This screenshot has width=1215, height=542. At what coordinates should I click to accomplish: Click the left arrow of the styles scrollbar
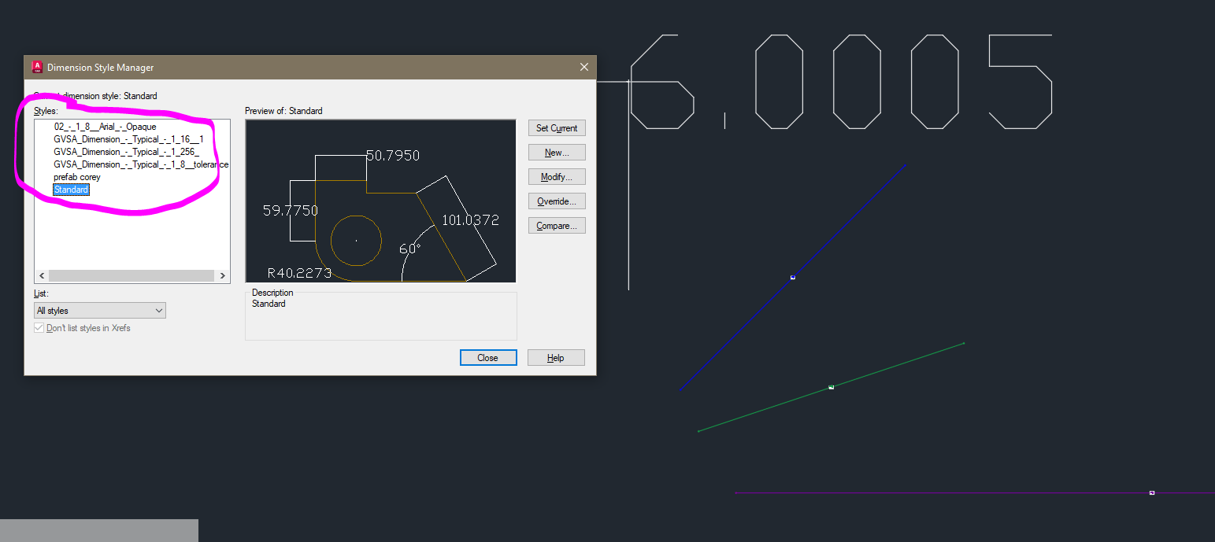[41, 275]
